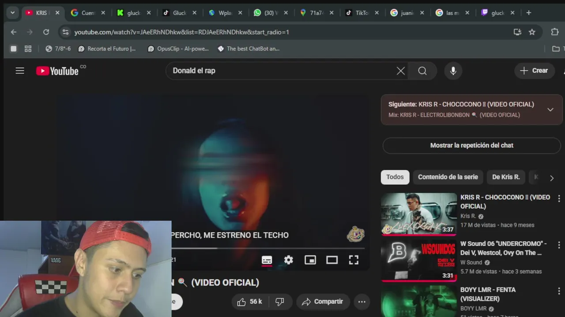Screen dimensions: 565x317
Task: Open all bookmarks folder icon
Action: click(x=556, y=49)
